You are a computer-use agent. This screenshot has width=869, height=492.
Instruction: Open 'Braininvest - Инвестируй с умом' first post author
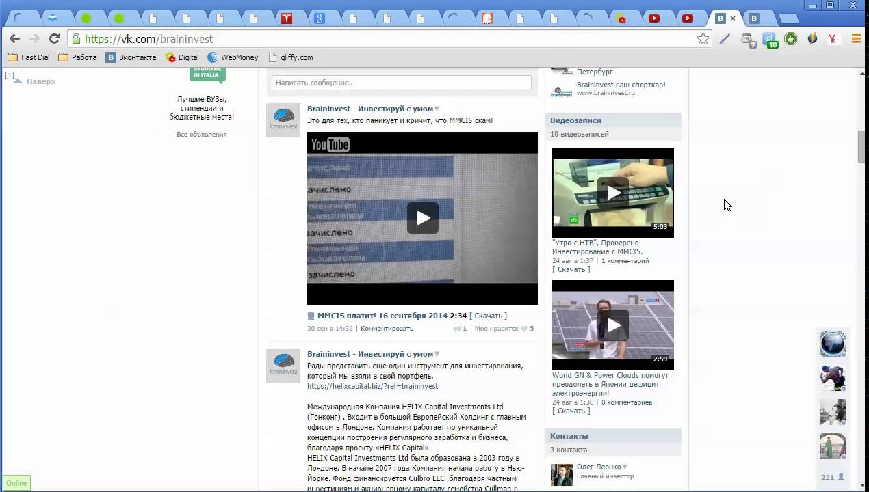click(370, 109)
